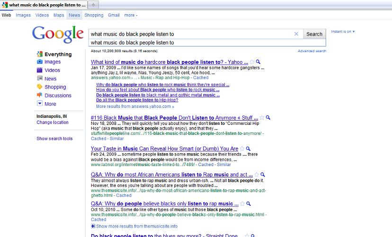Clear search box with the X icon
Screen dimensions: 392x237
(296, 34)
